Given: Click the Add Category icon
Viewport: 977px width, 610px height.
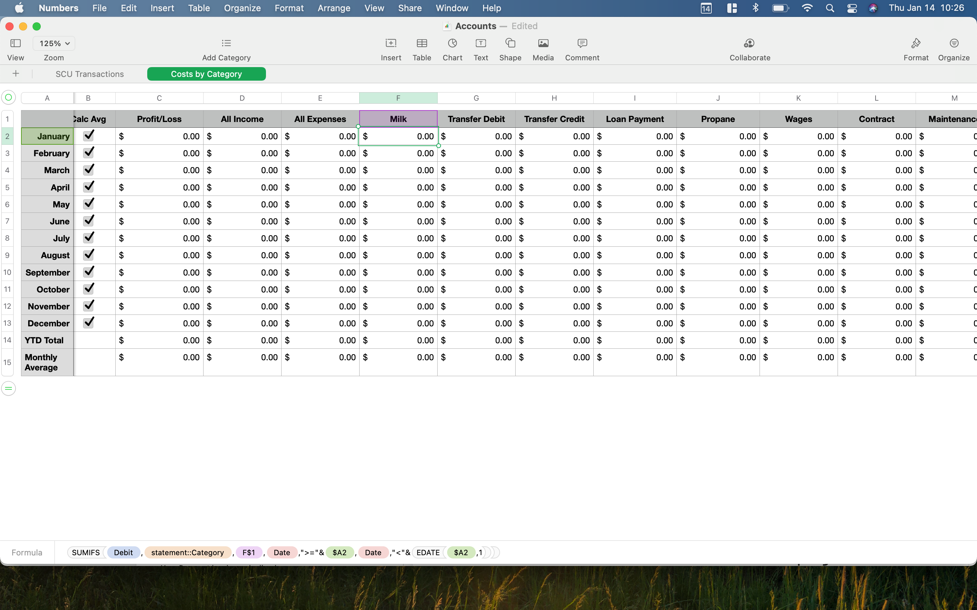Looking at the screenshot, I should pos(226,44).
